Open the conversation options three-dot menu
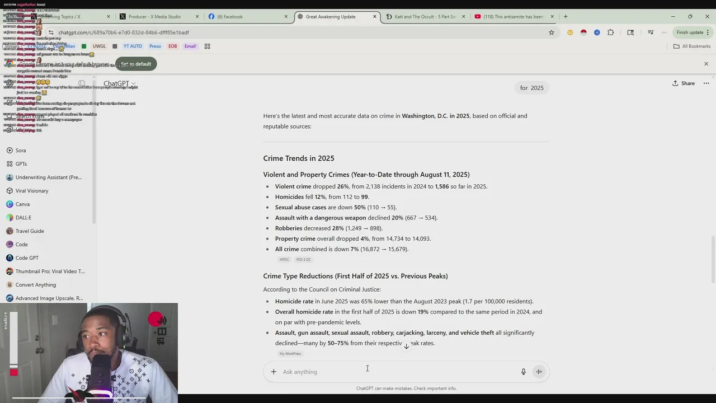This screenshot has width=716, height=403. (706, 83)
